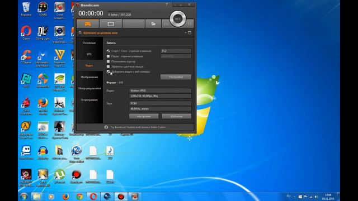
Task: Enable the mouse click effects checkbox
Action: click(x=108, y=66)
